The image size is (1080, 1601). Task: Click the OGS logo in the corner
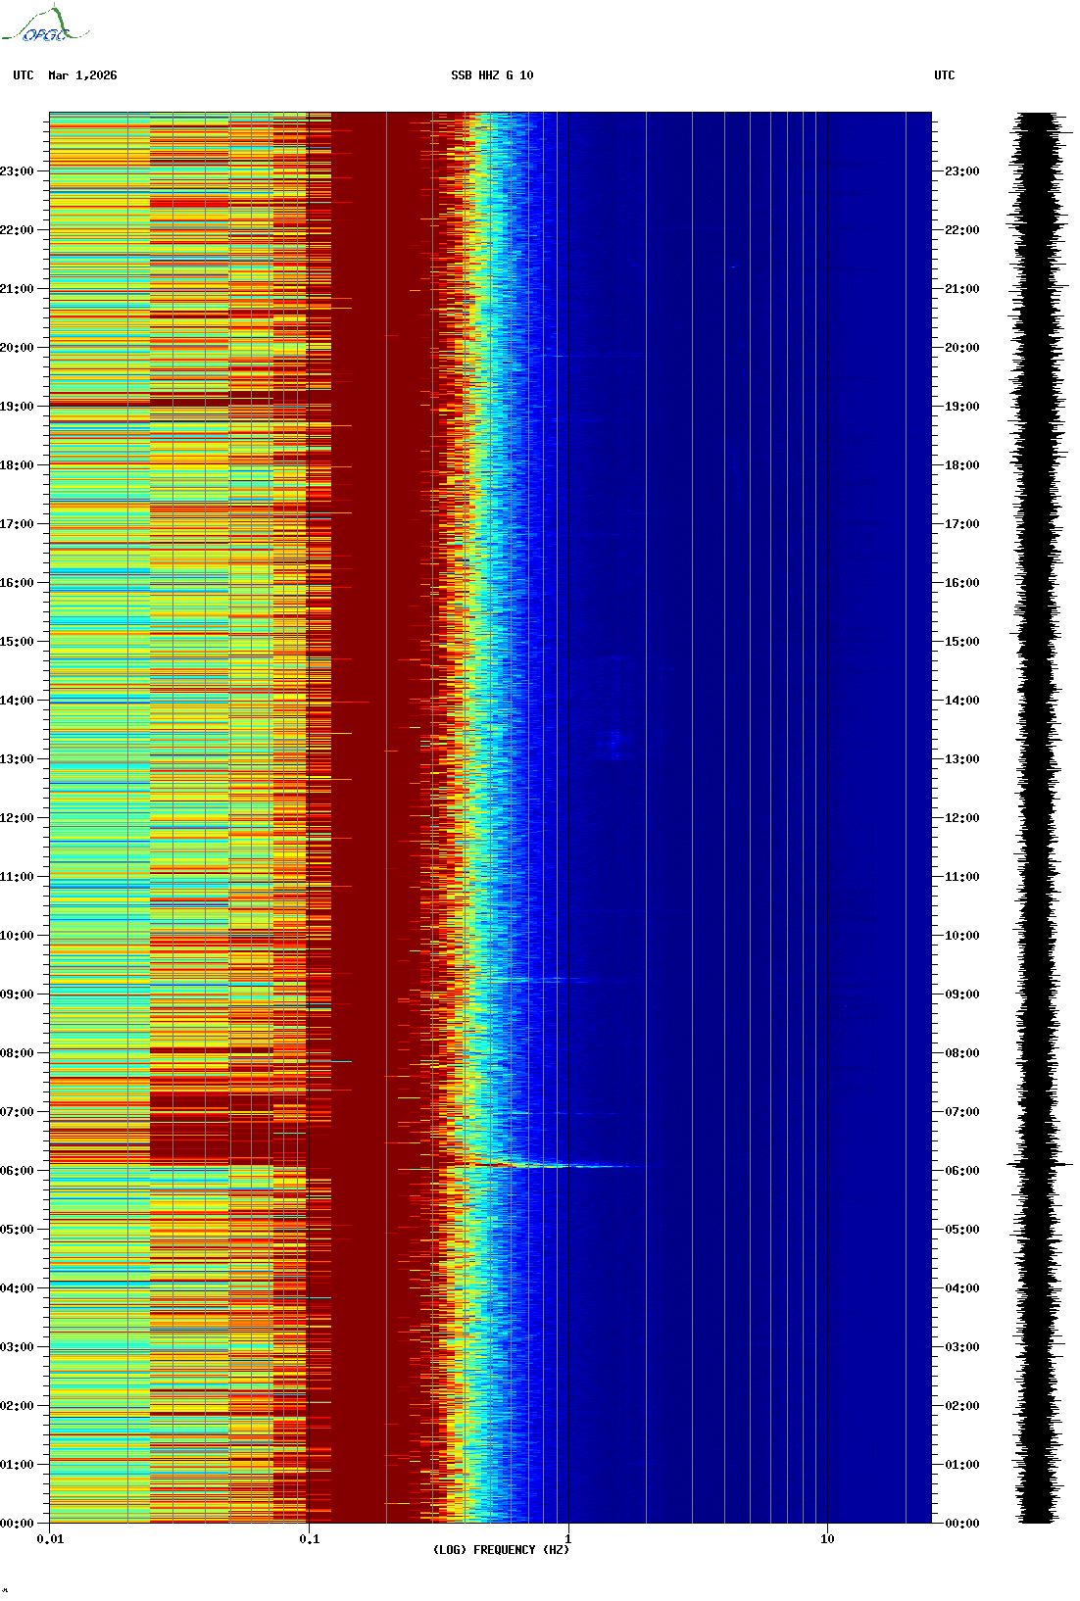click(45, 25)
